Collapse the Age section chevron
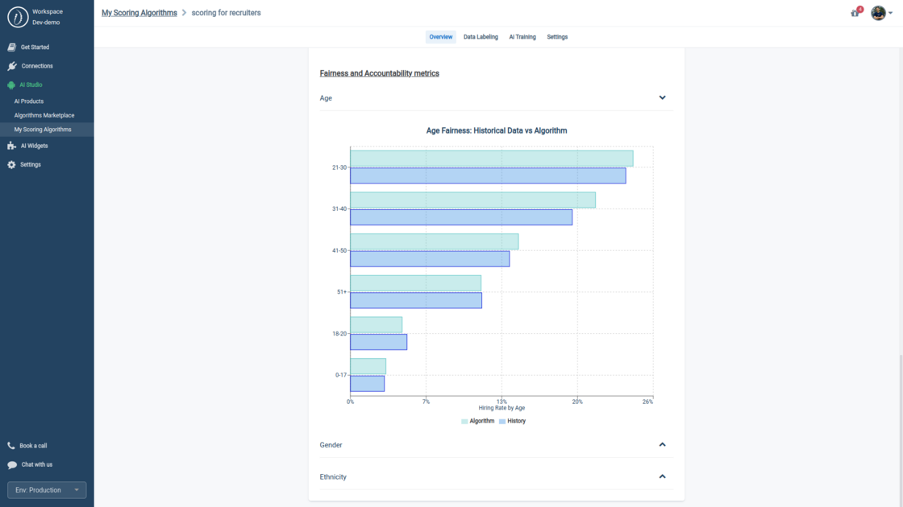903x507 pixels. point(662,97)
